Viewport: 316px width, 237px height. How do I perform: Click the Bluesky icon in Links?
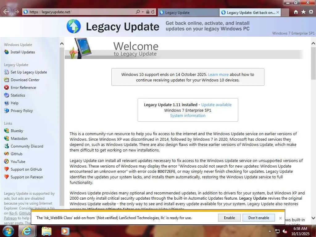pyautogui.click(x=6, y=131)
